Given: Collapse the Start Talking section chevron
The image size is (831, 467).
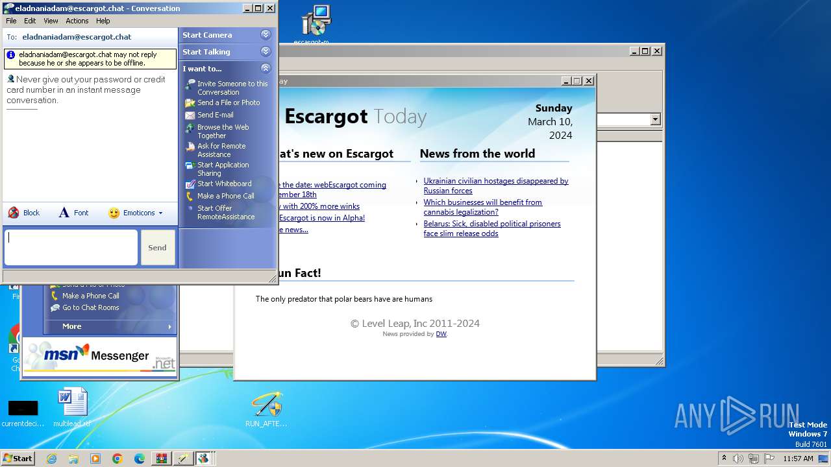Looking at the screenshot, I should click(266, 52).
